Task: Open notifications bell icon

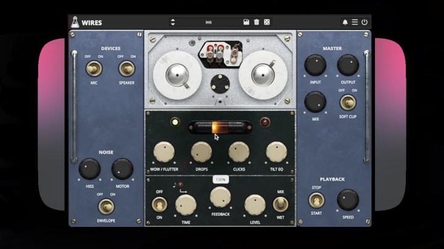Action: [x=345, y=22]
